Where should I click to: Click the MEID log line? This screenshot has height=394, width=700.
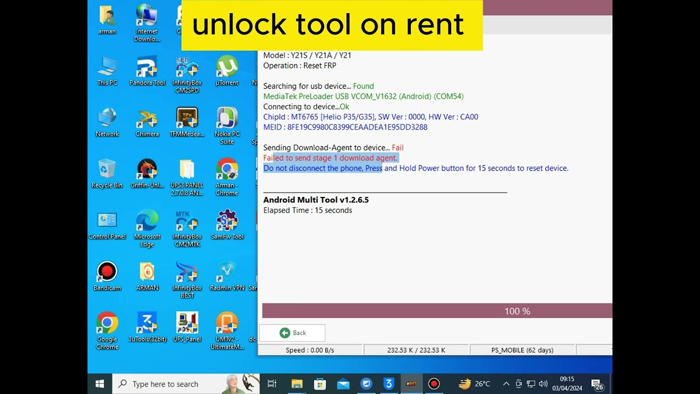pyautogui.click(x=345, y=127)
